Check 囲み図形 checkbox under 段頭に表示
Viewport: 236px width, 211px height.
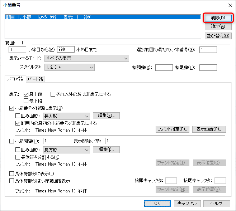[x=18, y=116]
